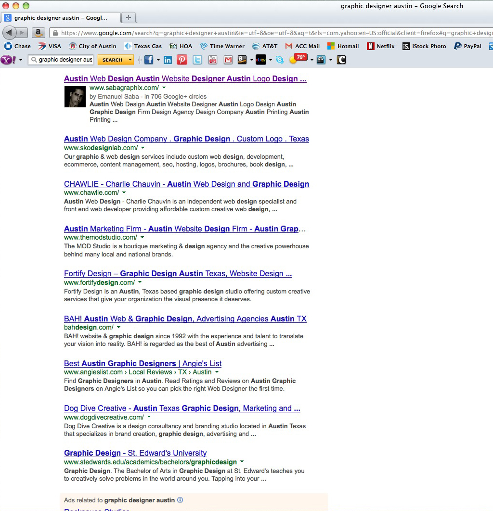
Task: Open a new tab with the plus button
Action: point(129,18)
